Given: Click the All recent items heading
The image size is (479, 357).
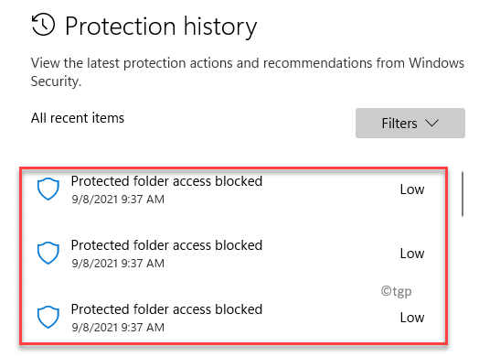Looking at the screenshot, I should (x=78, y=118).
